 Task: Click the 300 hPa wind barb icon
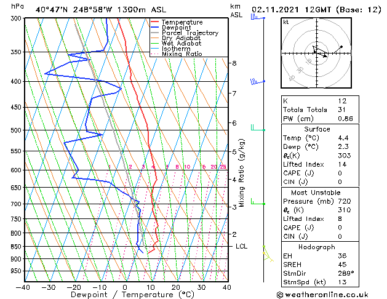258,17
